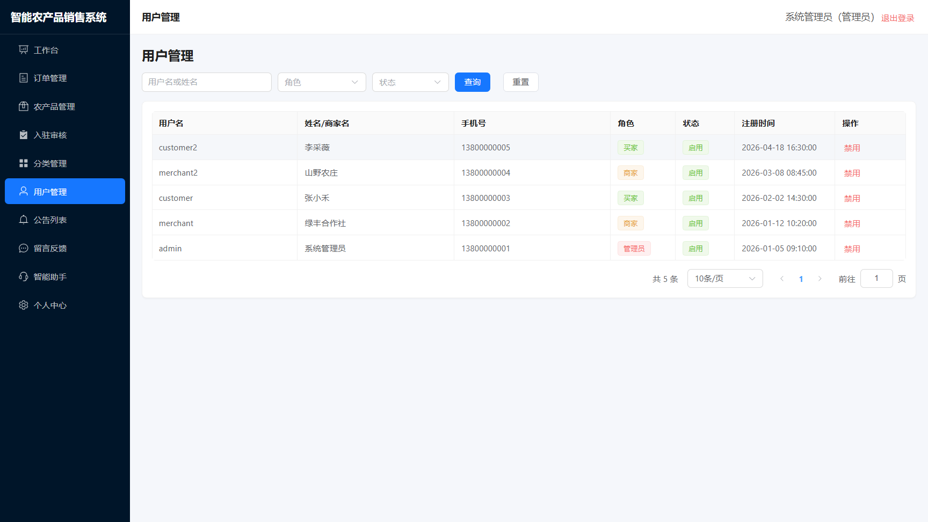Open 留言反馈 from the sidebar
Screen dimensions: 928x522
[x=65, y=248]
